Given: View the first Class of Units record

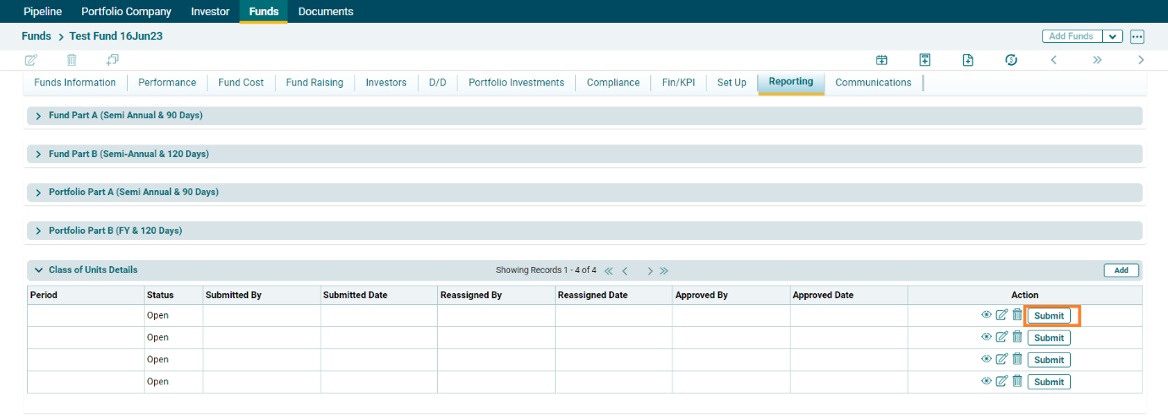Looking at the screenshot, I should 986,315.
